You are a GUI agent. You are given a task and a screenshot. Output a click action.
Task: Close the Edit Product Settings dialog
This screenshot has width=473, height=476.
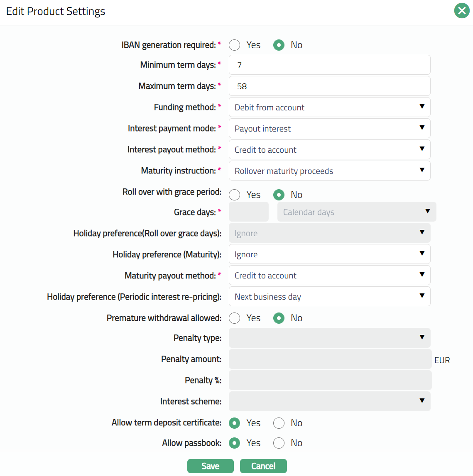pyautogui.click(x=461, y=11)
